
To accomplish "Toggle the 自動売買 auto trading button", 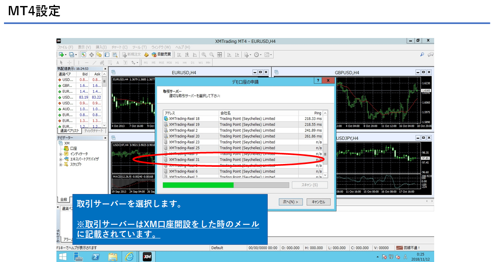I will tap(161, 54).
